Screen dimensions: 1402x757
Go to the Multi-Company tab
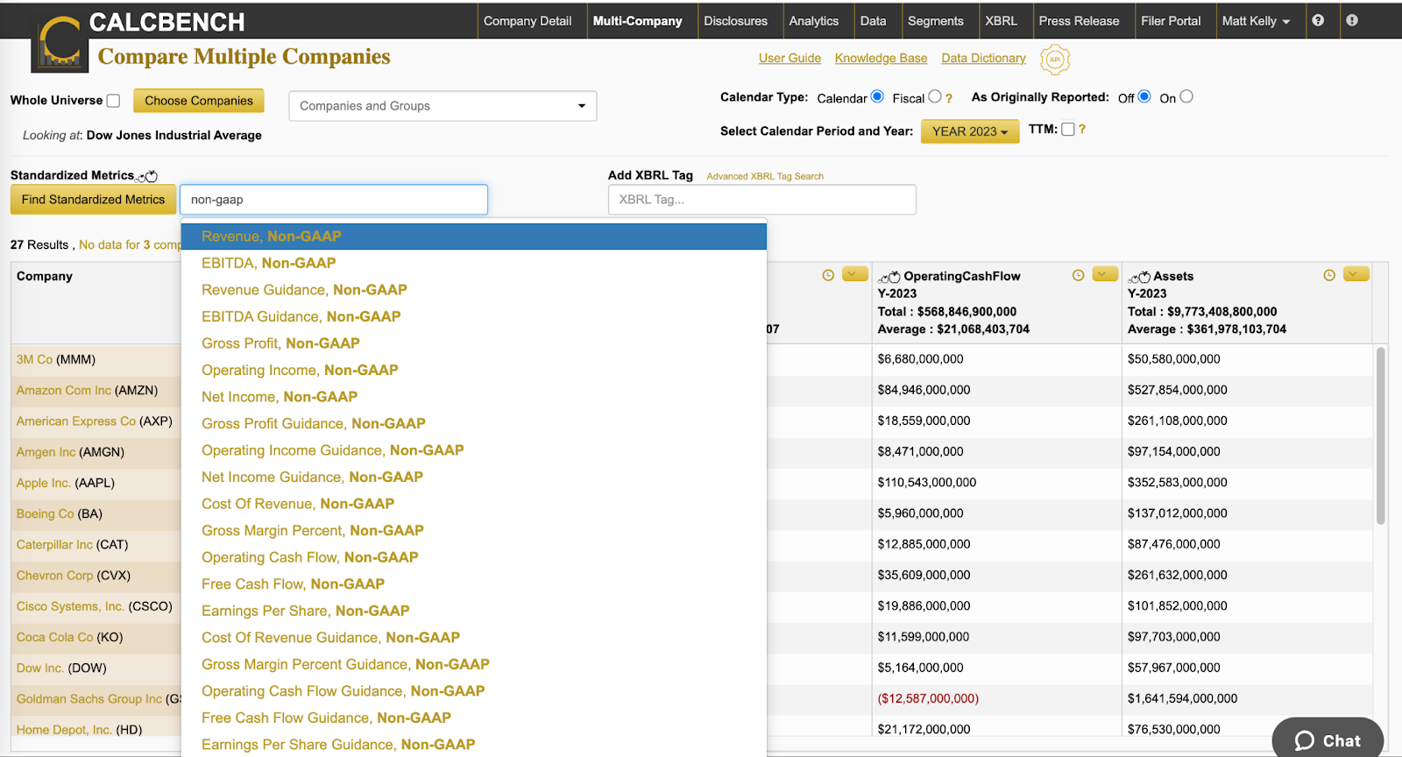point(637,21)
